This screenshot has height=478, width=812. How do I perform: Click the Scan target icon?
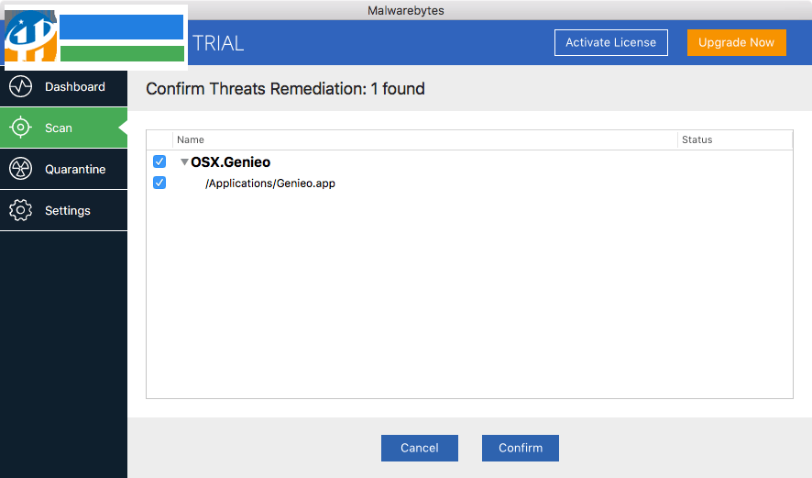coord(21,128)
